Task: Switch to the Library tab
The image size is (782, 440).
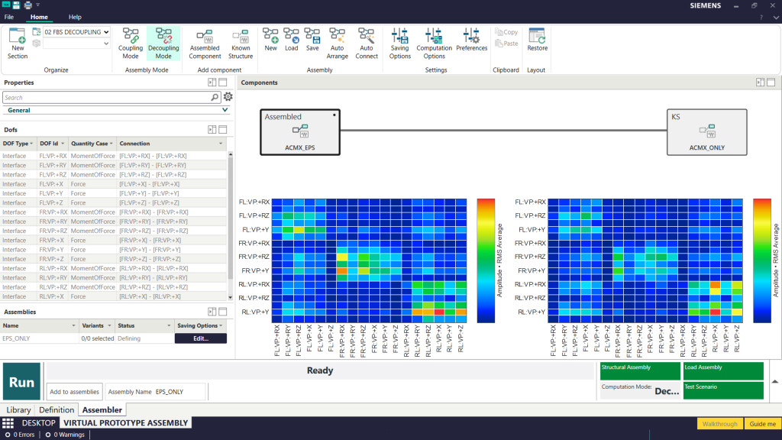Action: point(18,409)
